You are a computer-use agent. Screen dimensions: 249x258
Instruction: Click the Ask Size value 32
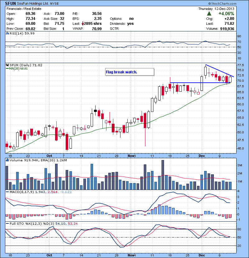click(x=62, y=19)
